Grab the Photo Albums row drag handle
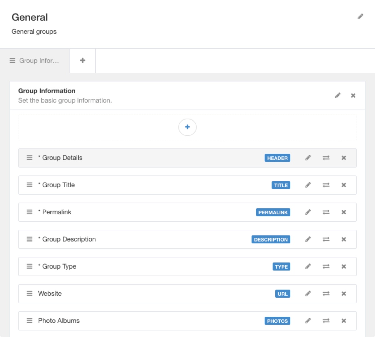375x337 pixels. [x=29, y=321]
